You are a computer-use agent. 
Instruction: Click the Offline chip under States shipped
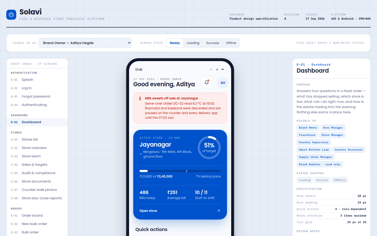point(340,180)
